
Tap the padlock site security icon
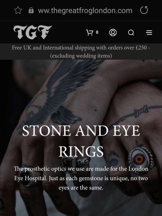(x=31, y=10)
